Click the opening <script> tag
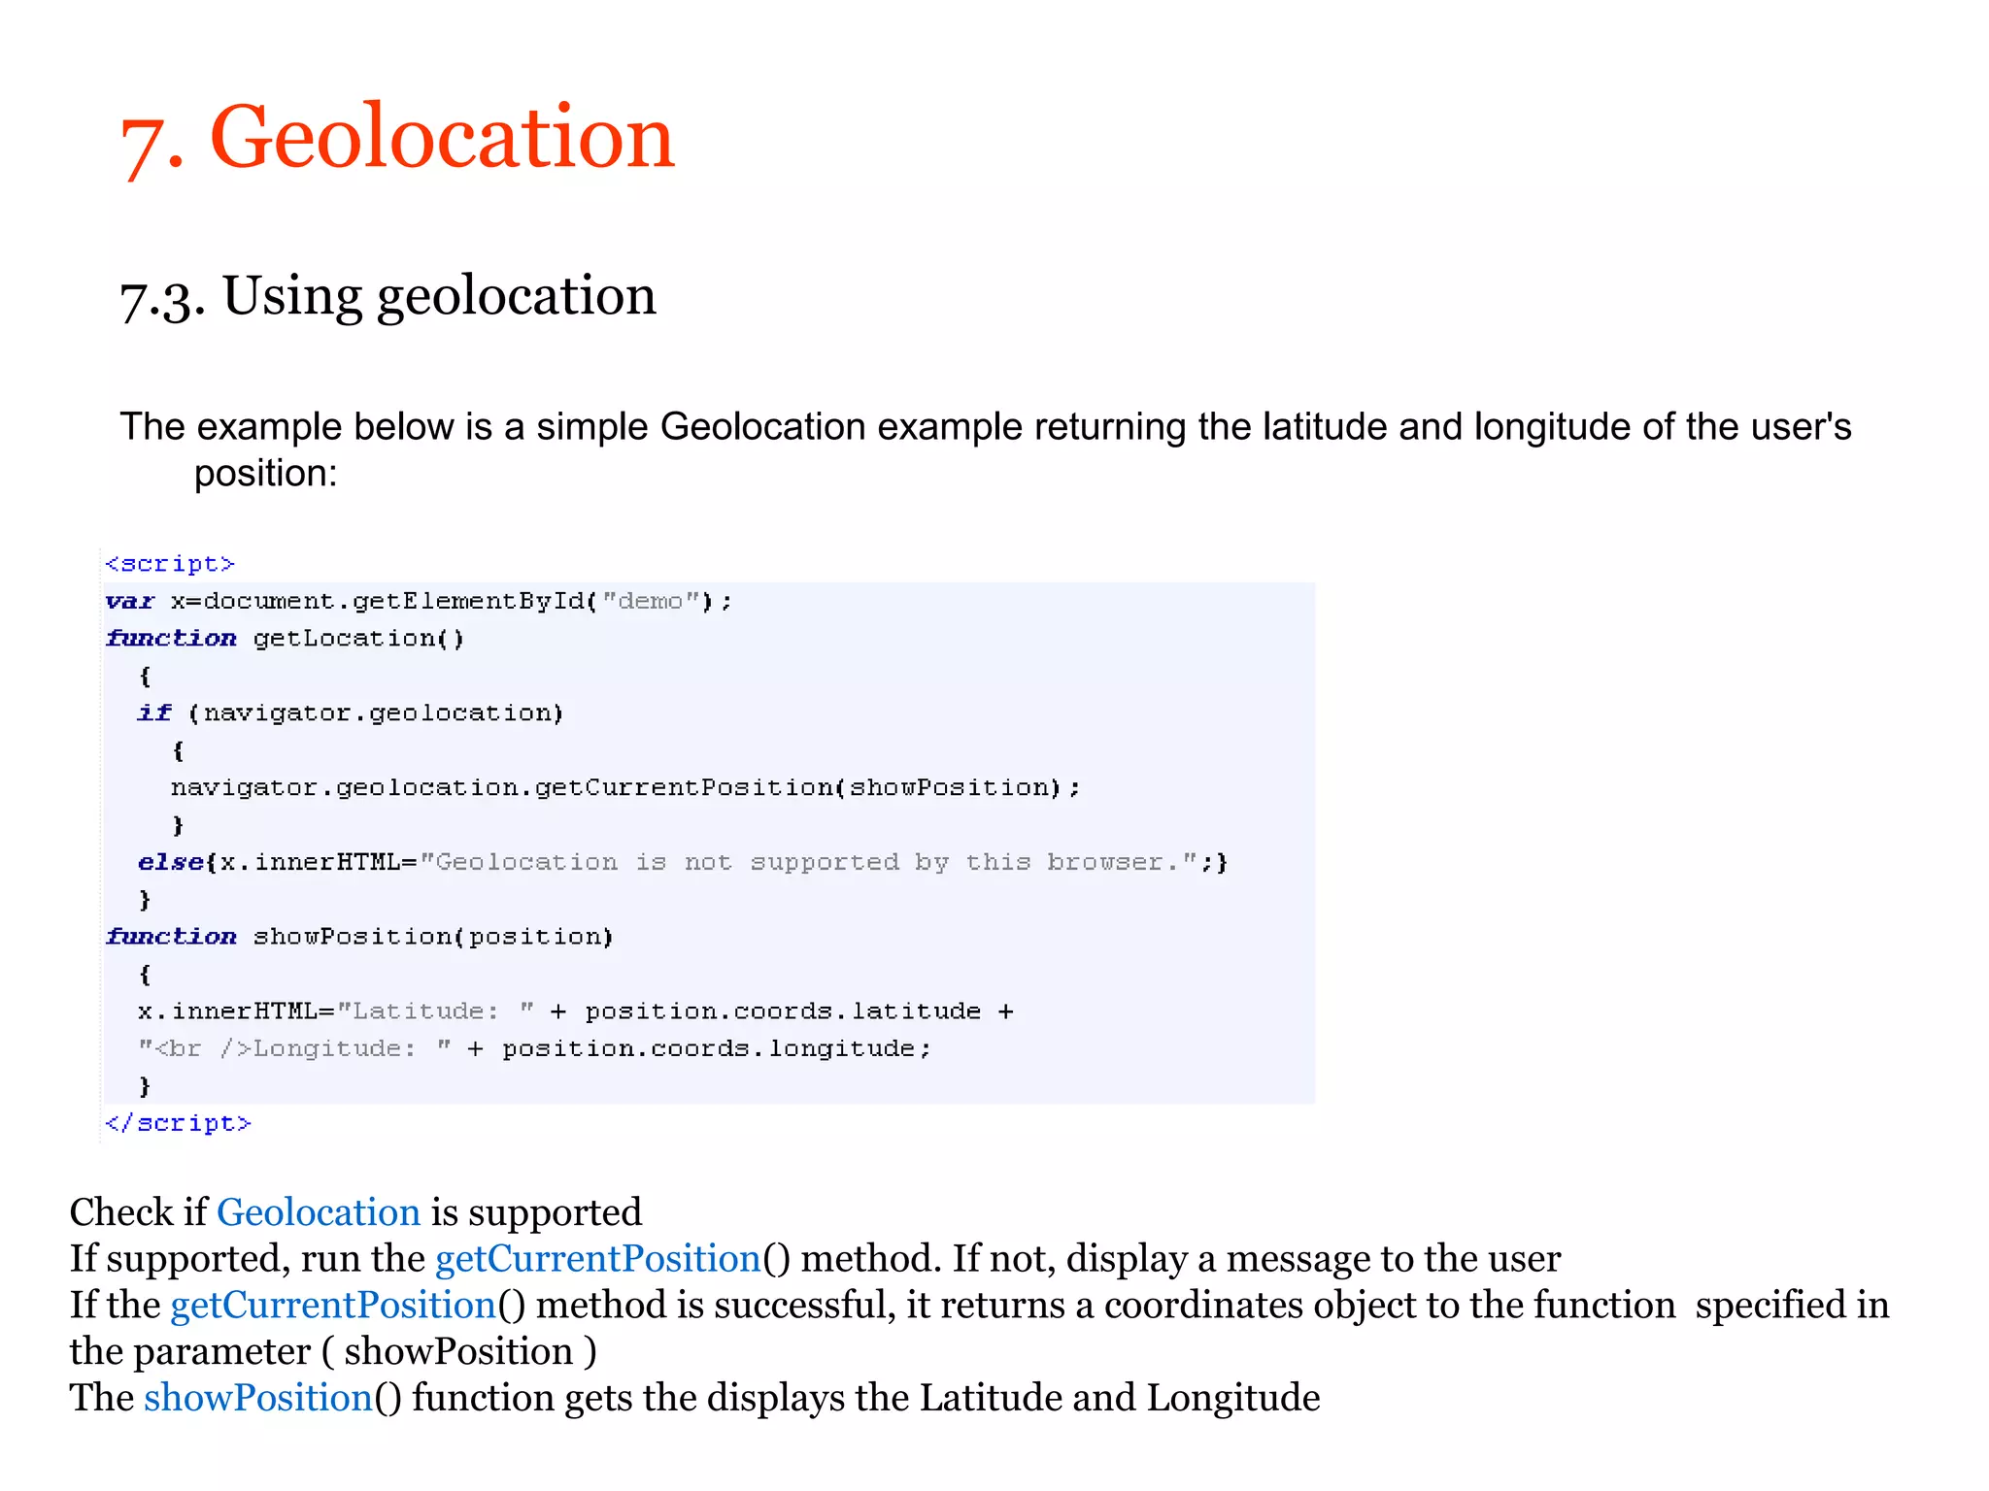This screenshot has height=1491, width=1989. point(170,564)
